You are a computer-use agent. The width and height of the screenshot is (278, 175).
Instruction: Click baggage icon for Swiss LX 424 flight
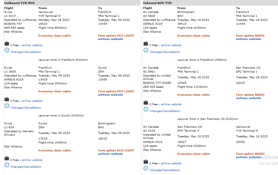tap(7, 158)
